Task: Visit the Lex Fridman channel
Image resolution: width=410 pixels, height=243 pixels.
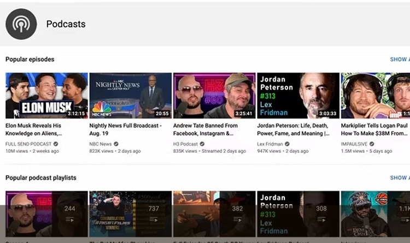Action: click(x=270, y=144)
